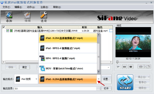Image resolution: width=154 pixels, height=94 pixels.
Task: Click the 输出 column header
Action: tap(100, 27)
